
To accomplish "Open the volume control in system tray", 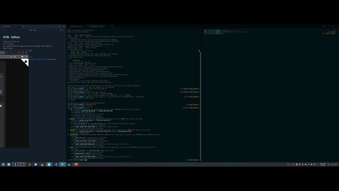I will [306, 164].
